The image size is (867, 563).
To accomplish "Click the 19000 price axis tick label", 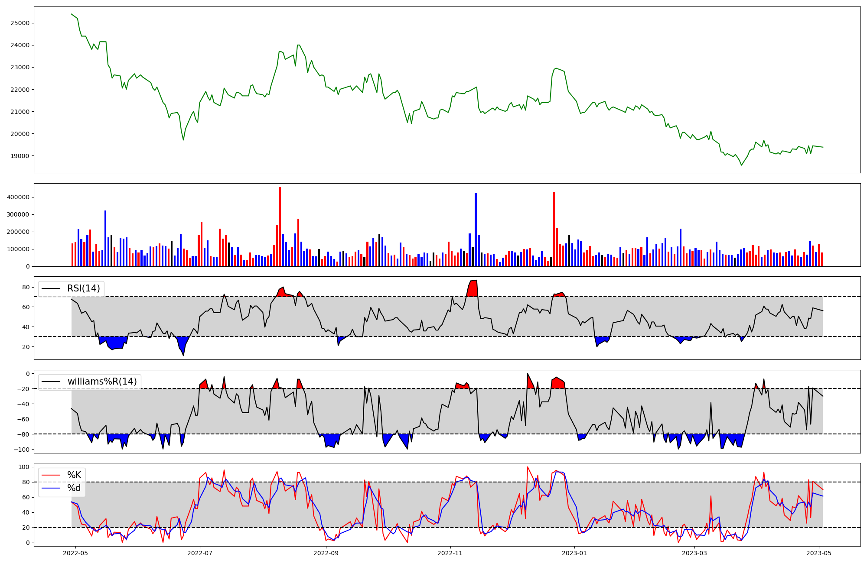I will pos(20,156).
